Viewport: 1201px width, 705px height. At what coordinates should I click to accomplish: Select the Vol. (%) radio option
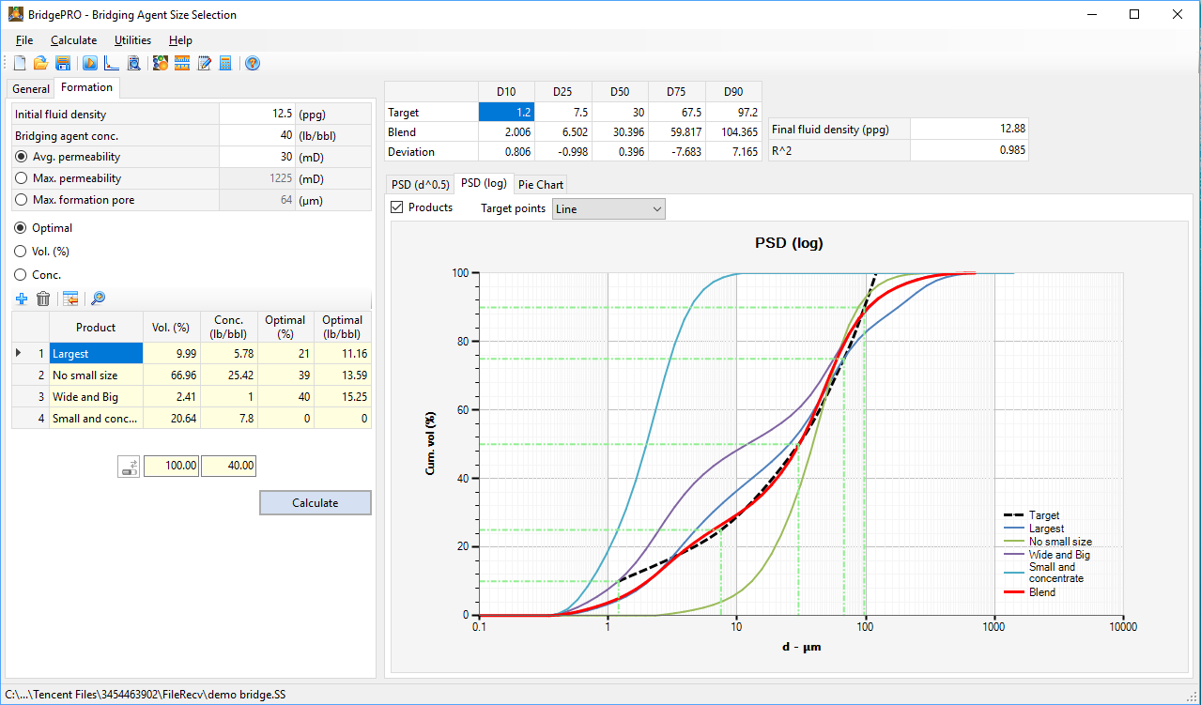tap(22, 252)
